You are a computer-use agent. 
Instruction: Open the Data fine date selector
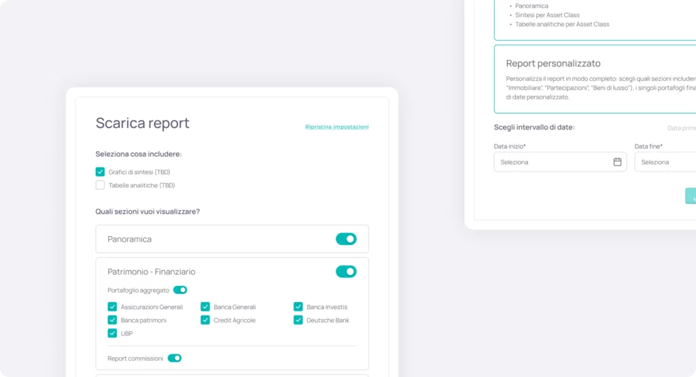666,162
